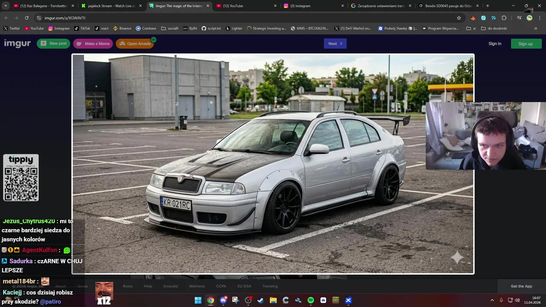Reload the page with the refresh icon
The image size is (546, 307).
tap(26, 18)
